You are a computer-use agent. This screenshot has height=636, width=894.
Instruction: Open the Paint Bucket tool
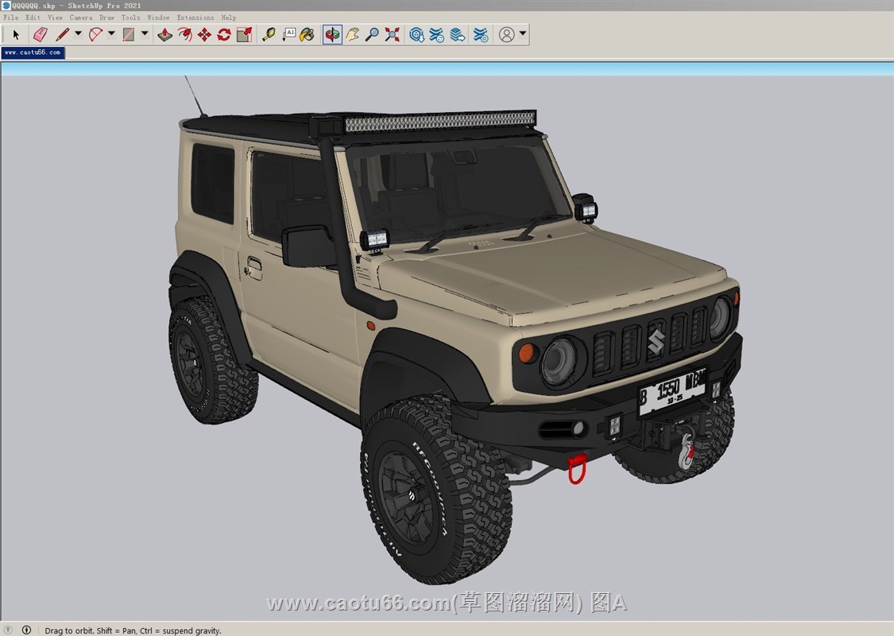pos(307,35)
